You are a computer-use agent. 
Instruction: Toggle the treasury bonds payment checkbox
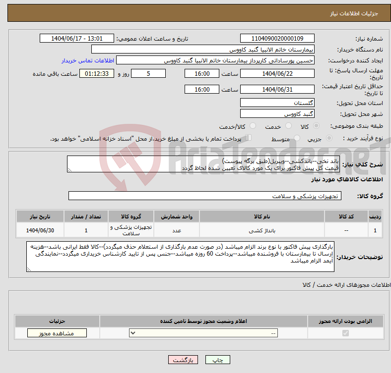click(x=249, y=138)
